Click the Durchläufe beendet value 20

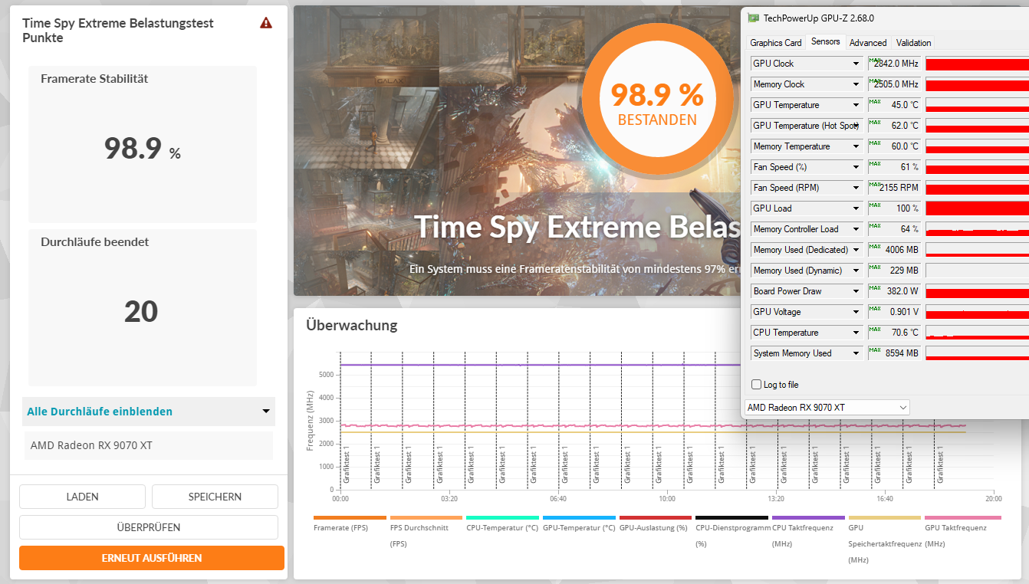tap(141, 312)
